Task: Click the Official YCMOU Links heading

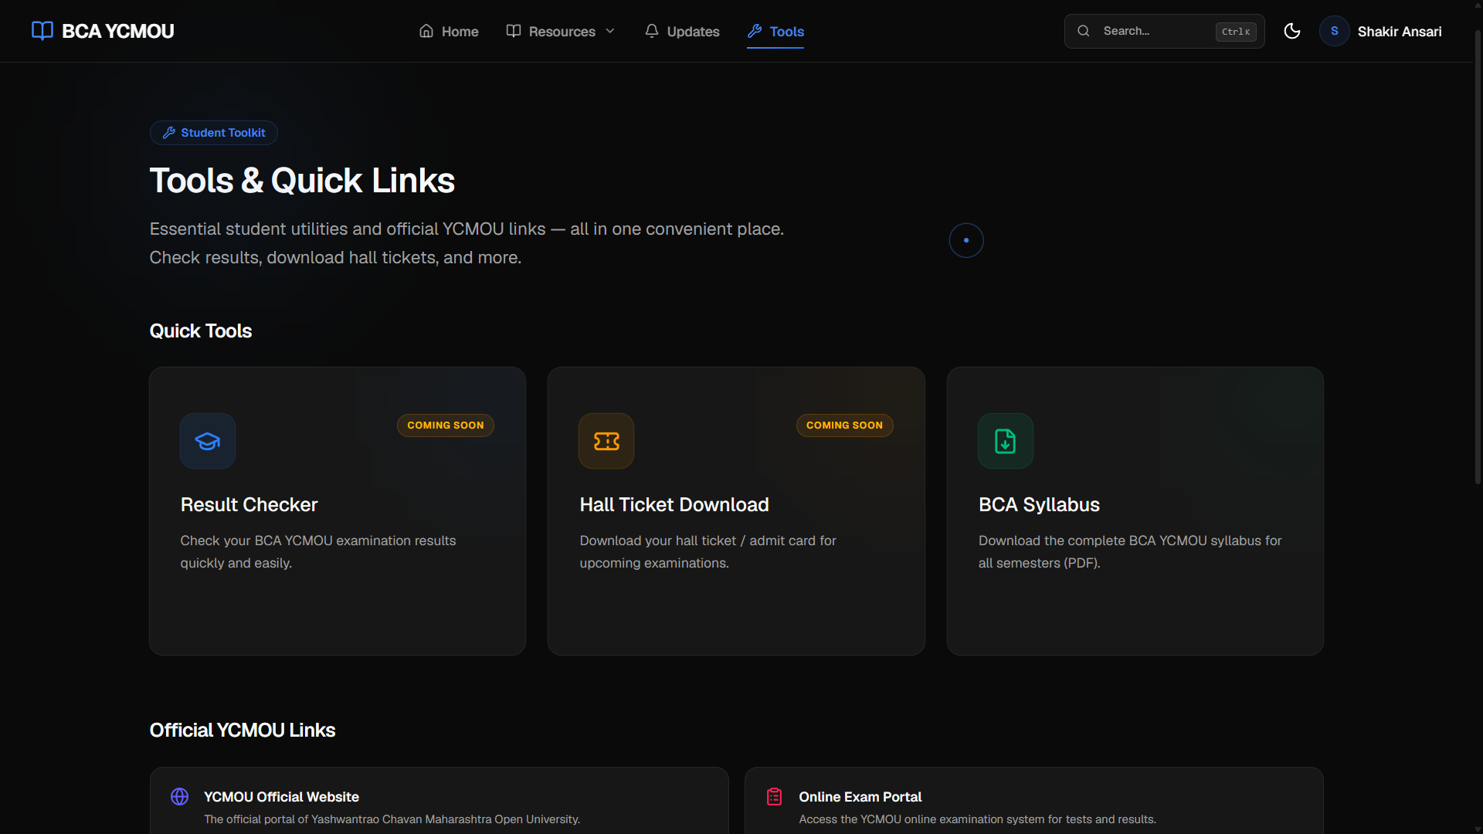Action: pos(243,730)
